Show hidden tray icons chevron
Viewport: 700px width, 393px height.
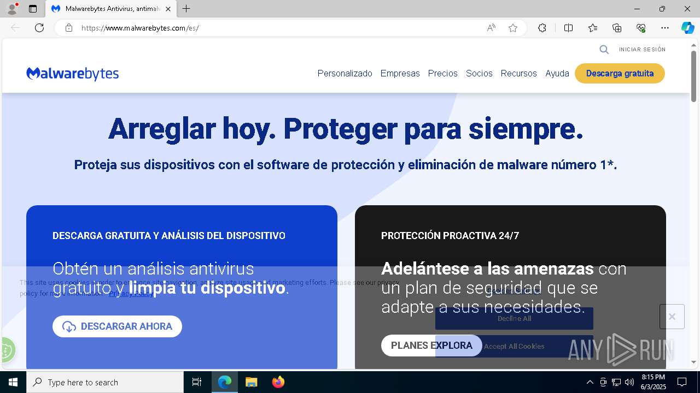tap(590, 382)
